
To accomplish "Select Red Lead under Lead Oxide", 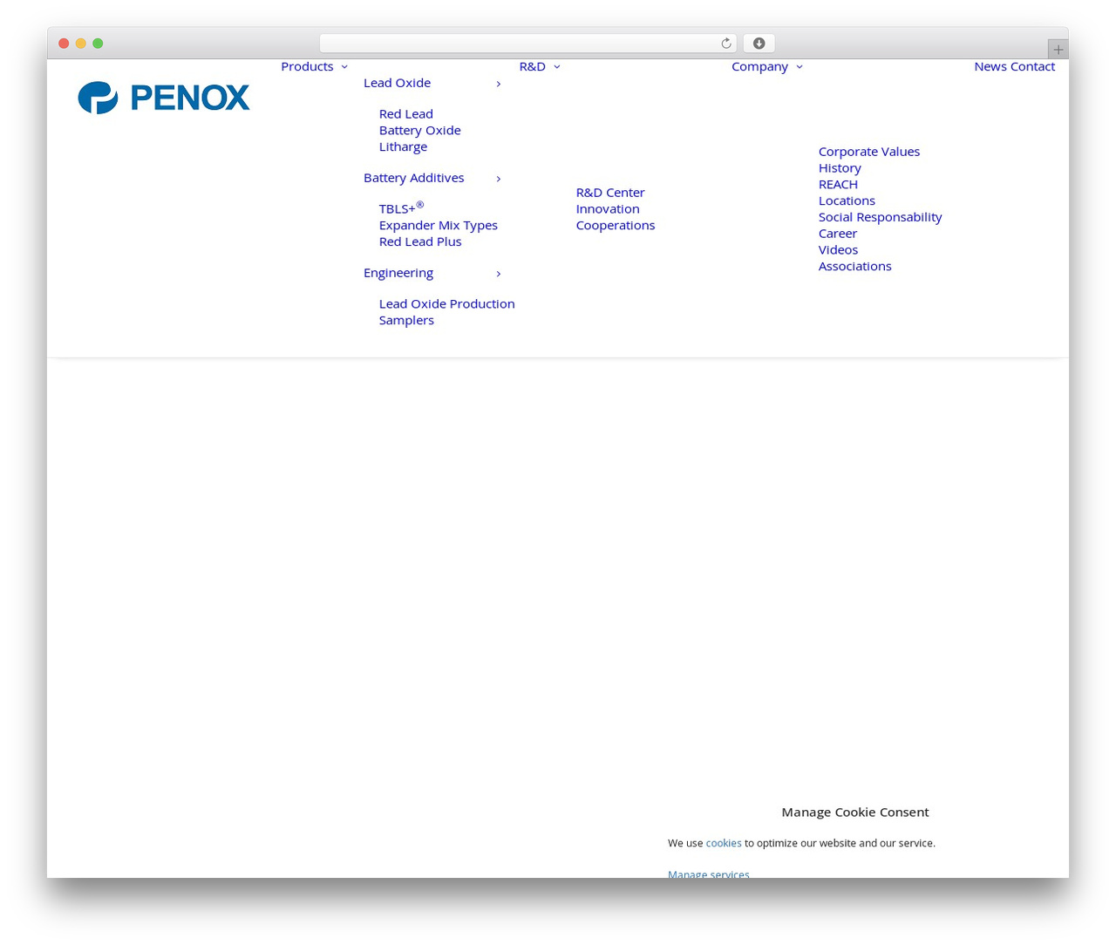I will click(406, 114).
